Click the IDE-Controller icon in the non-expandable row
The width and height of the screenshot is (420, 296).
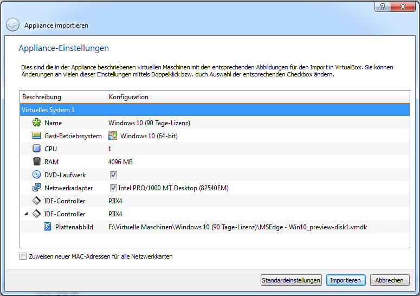tap(36, 201)
